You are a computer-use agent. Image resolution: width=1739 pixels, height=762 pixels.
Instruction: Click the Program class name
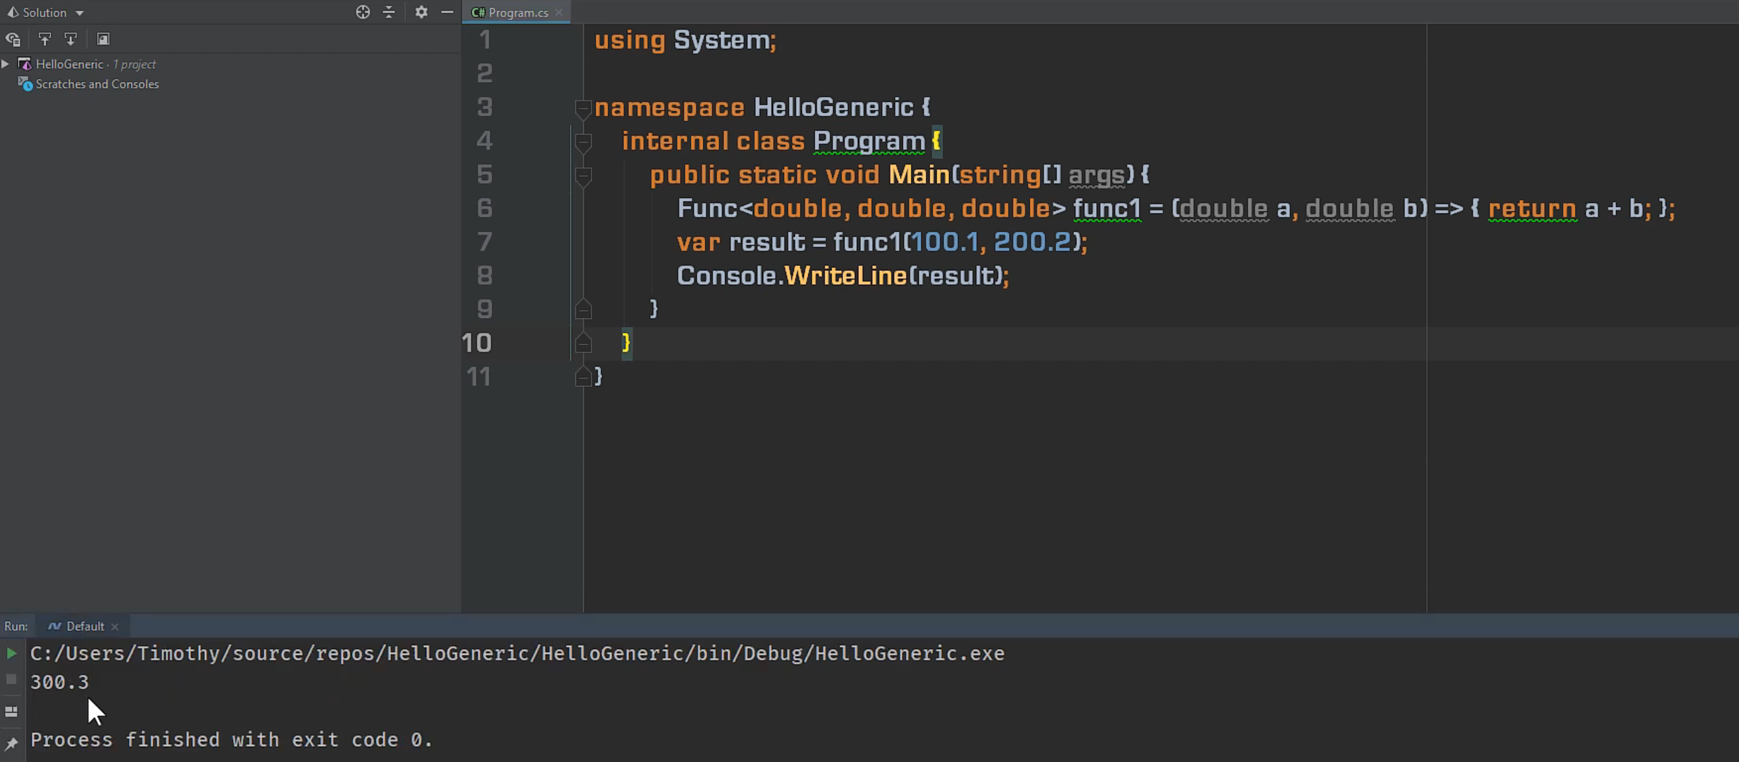coord(869,141)
